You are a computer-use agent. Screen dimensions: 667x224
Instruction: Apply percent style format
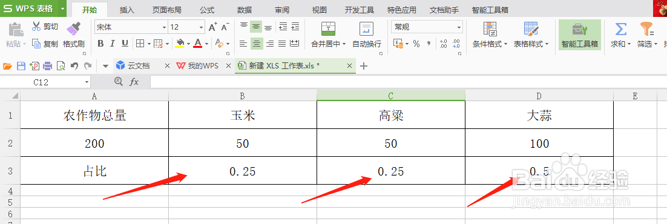[x=416, y=44]
